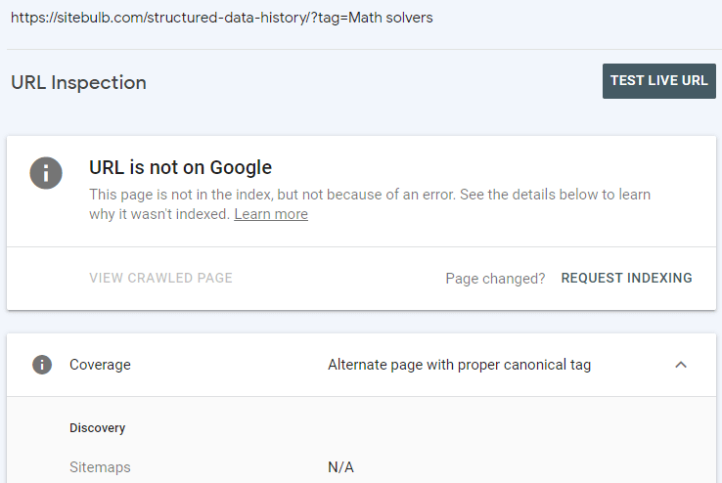Click the 'URL is not on Google' title
The image size is (722, 483).
click(180, 167)
